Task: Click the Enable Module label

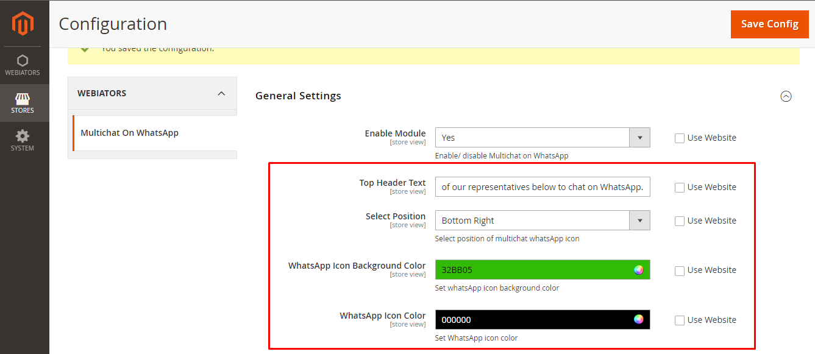Action: pos(395,133)
